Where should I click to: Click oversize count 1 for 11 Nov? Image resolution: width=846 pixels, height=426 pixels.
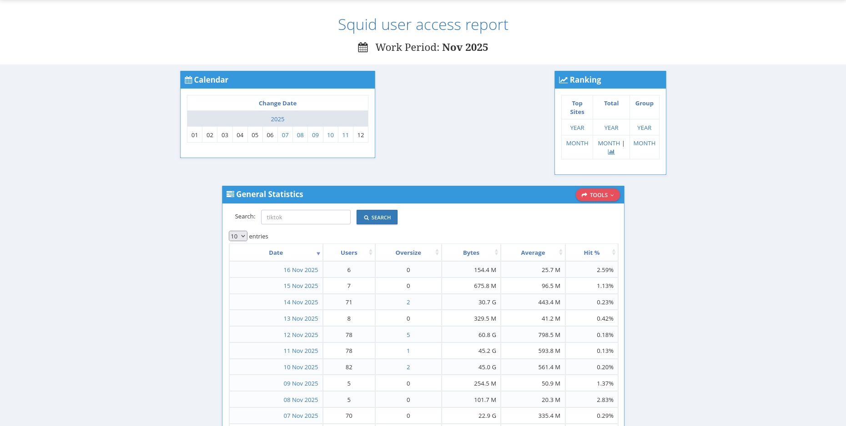tap(408, 351)
